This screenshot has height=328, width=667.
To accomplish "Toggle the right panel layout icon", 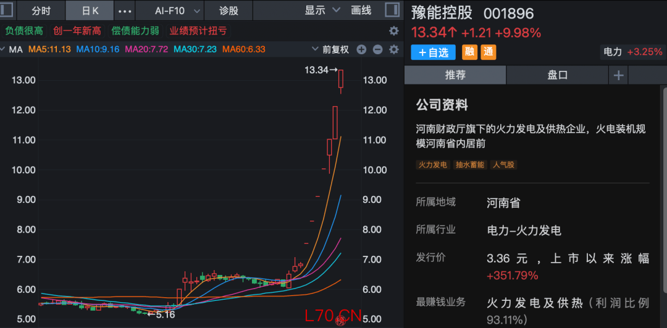I will pos(392,10).
